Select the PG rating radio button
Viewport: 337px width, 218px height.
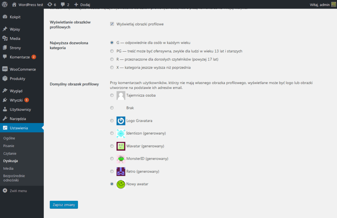[112, 51]
